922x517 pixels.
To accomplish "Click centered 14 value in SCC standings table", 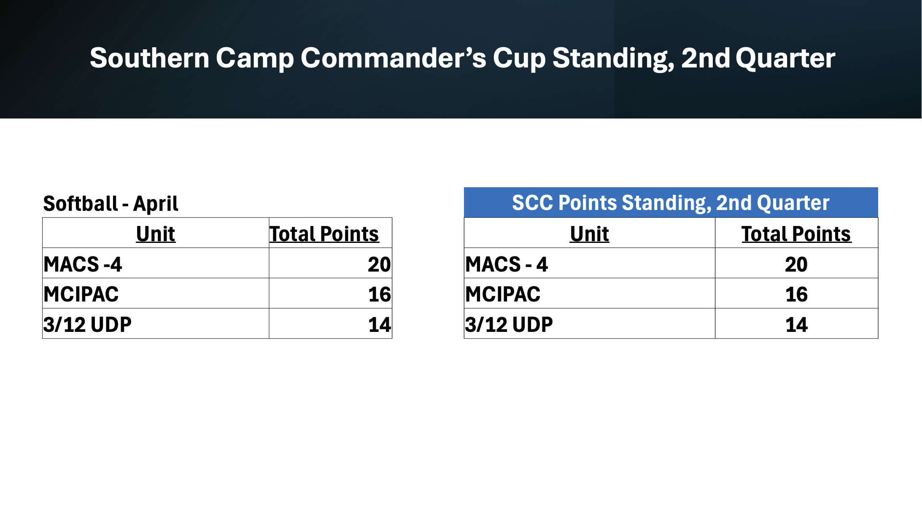I will click(x=797, y=323).
